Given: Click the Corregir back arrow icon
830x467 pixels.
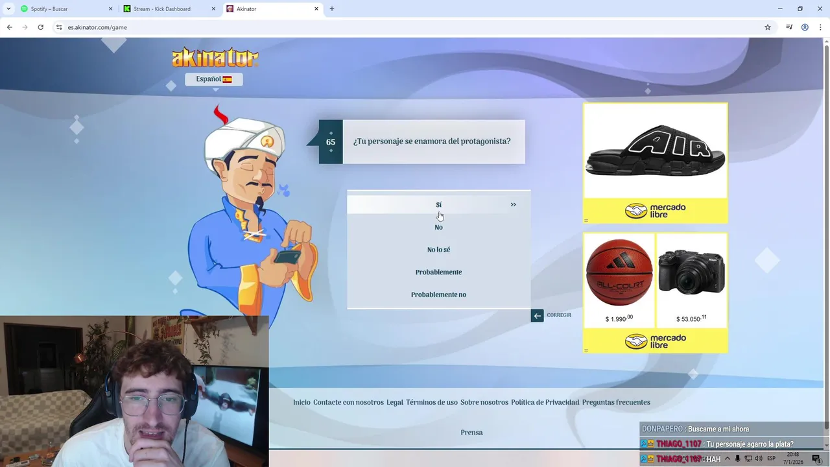Looking at the screenshot, I should (x=537, y=316).
